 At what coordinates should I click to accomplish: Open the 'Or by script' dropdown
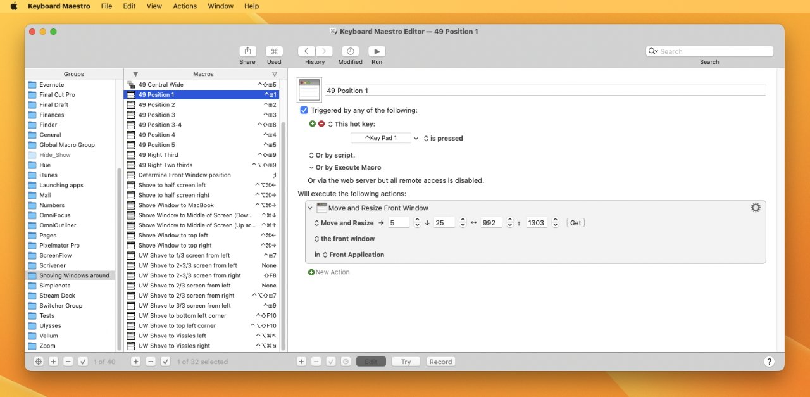coord(311,155)
